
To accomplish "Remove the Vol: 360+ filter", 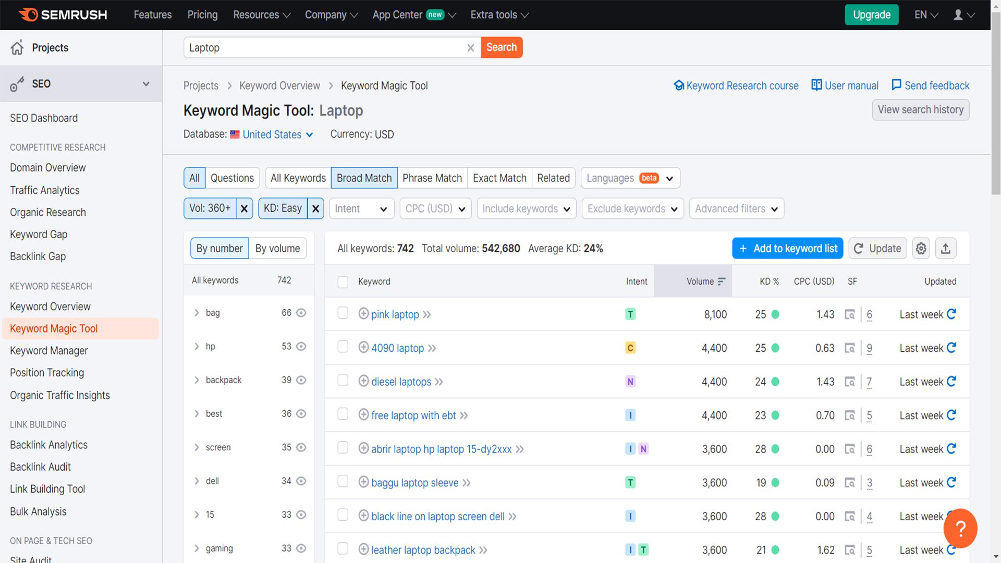I will click(244, 209).
